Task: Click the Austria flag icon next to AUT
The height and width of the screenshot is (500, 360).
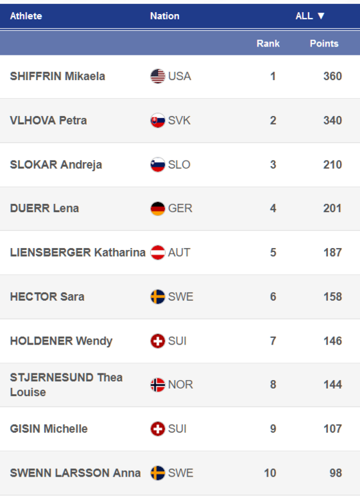Action: pyautogui.click(x=158, y=253)
